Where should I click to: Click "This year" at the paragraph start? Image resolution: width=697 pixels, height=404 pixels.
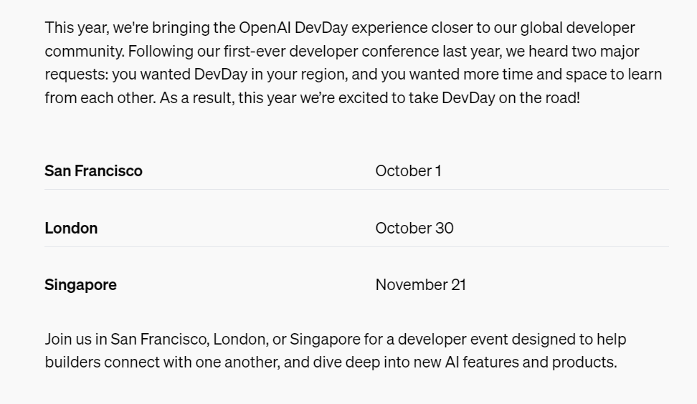coord(77,27)
